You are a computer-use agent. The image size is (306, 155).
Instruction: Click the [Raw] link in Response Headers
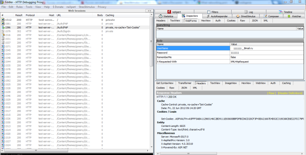[271, 93]
